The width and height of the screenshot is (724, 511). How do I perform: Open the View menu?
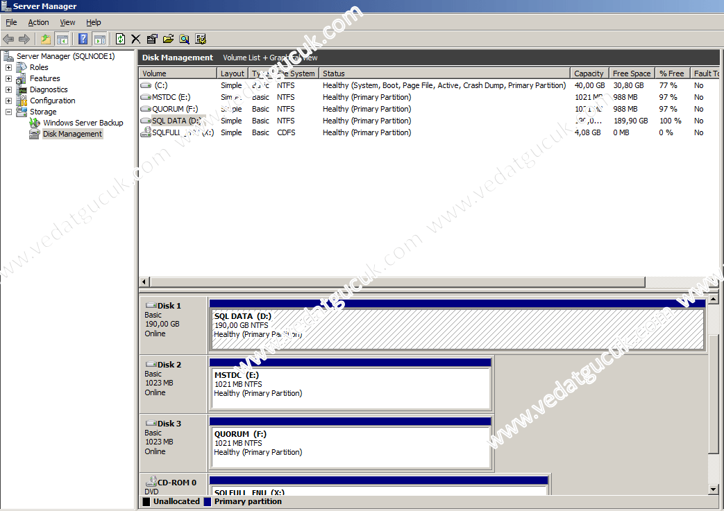67,22
